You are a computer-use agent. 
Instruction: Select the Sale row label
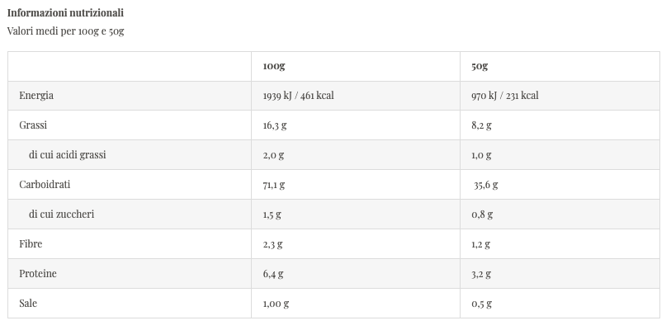[28, 304]
